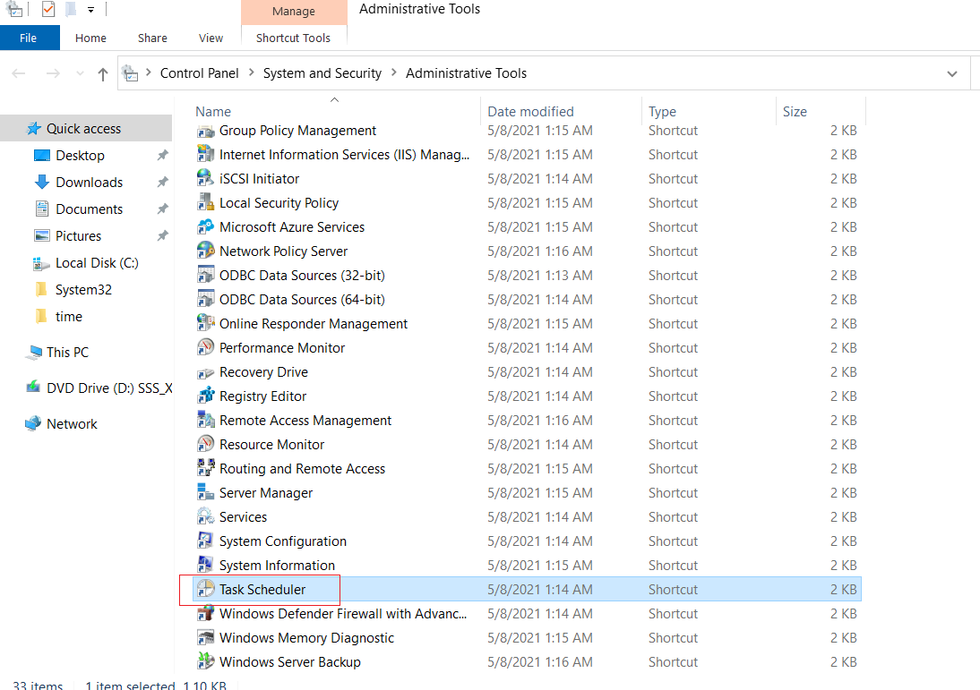This screenshot has width=980, height=690.
Task: Open Downloads in Quick access
Action: [x=90, y=183]
